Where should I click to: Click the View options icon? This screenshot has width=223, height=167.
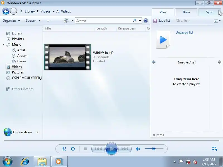point(66,21)
